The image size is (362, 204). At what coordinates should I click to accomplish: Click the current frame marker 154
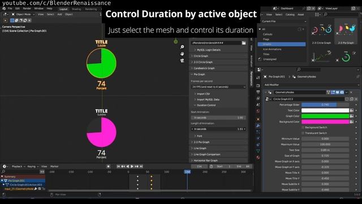pos(187,172)
